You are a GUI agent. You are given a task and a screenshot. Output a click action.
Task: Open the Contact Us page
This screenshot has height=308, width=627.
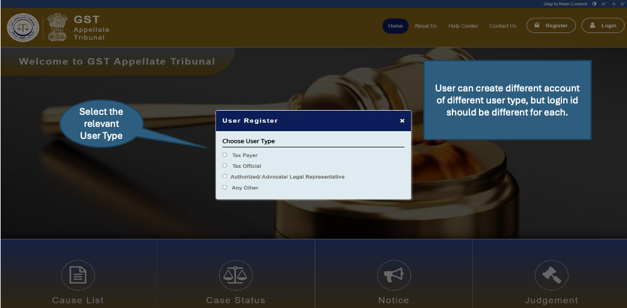pos(502,26)
